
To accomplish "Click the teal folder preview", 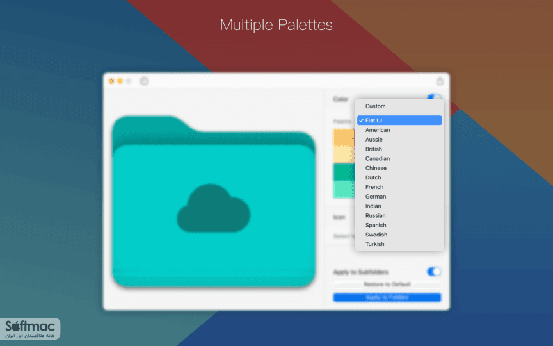I will coord(213,201).
